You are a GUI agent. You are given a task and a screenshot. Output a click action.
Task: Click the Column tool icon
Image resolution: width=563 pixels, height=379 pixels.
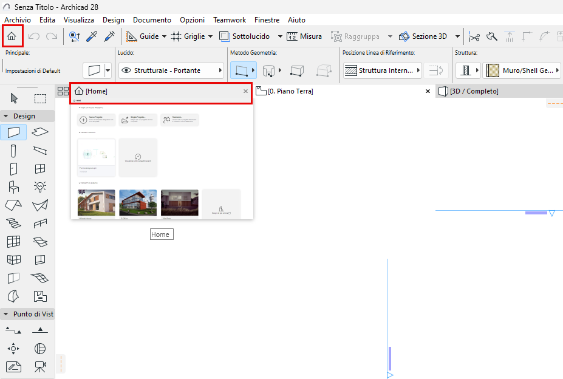[13, 151]
